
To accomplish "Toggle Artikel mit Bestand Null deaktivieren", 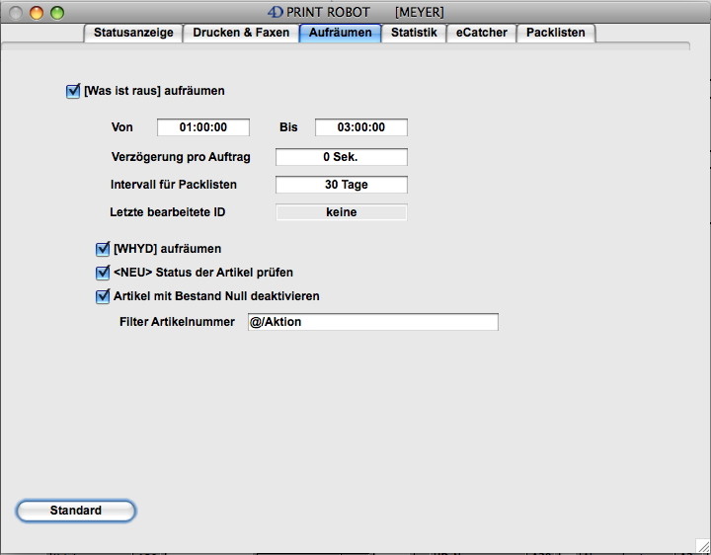I will pos(103,296).
